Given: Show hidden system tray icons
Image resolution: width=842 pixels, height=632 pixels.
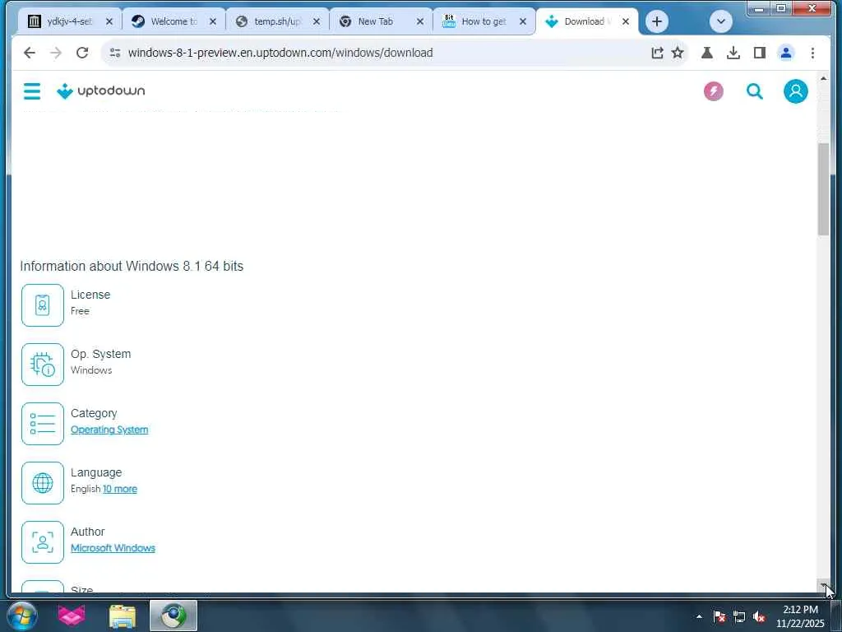Looking at the screenshot, I should 699,616.
